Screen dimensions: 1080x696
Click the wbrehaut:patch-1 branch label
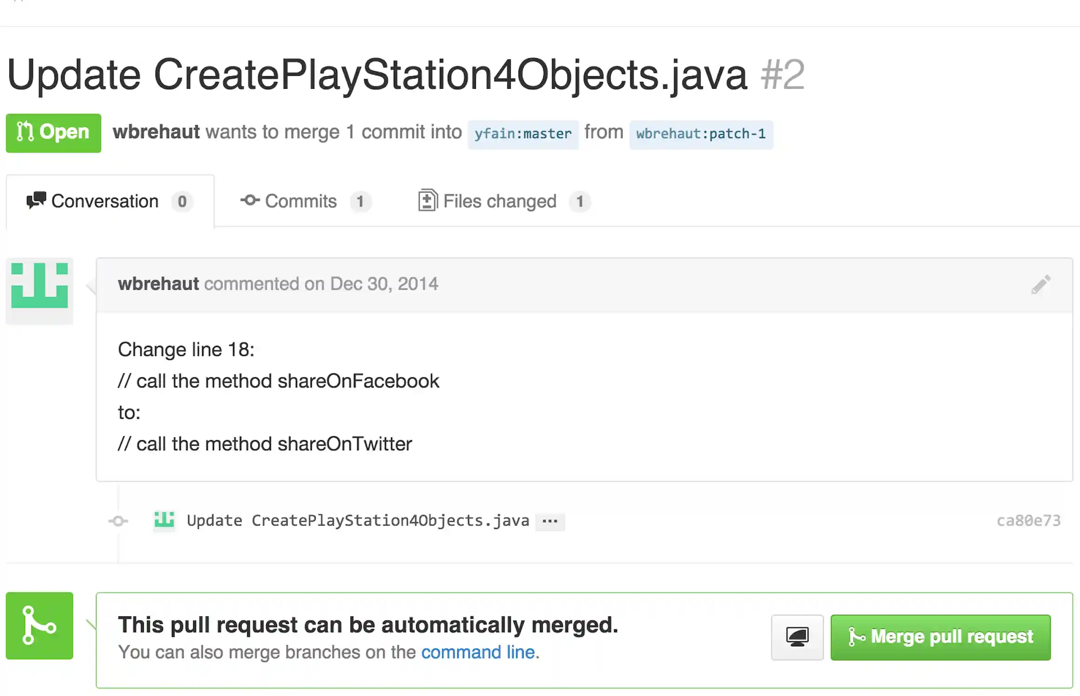701,134
